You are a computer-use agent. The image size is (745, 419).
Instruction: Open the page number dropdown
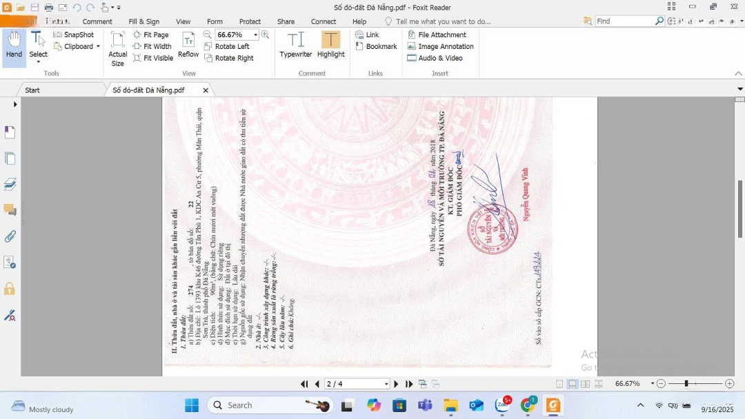pyautogui.click(x=386, y=384)
